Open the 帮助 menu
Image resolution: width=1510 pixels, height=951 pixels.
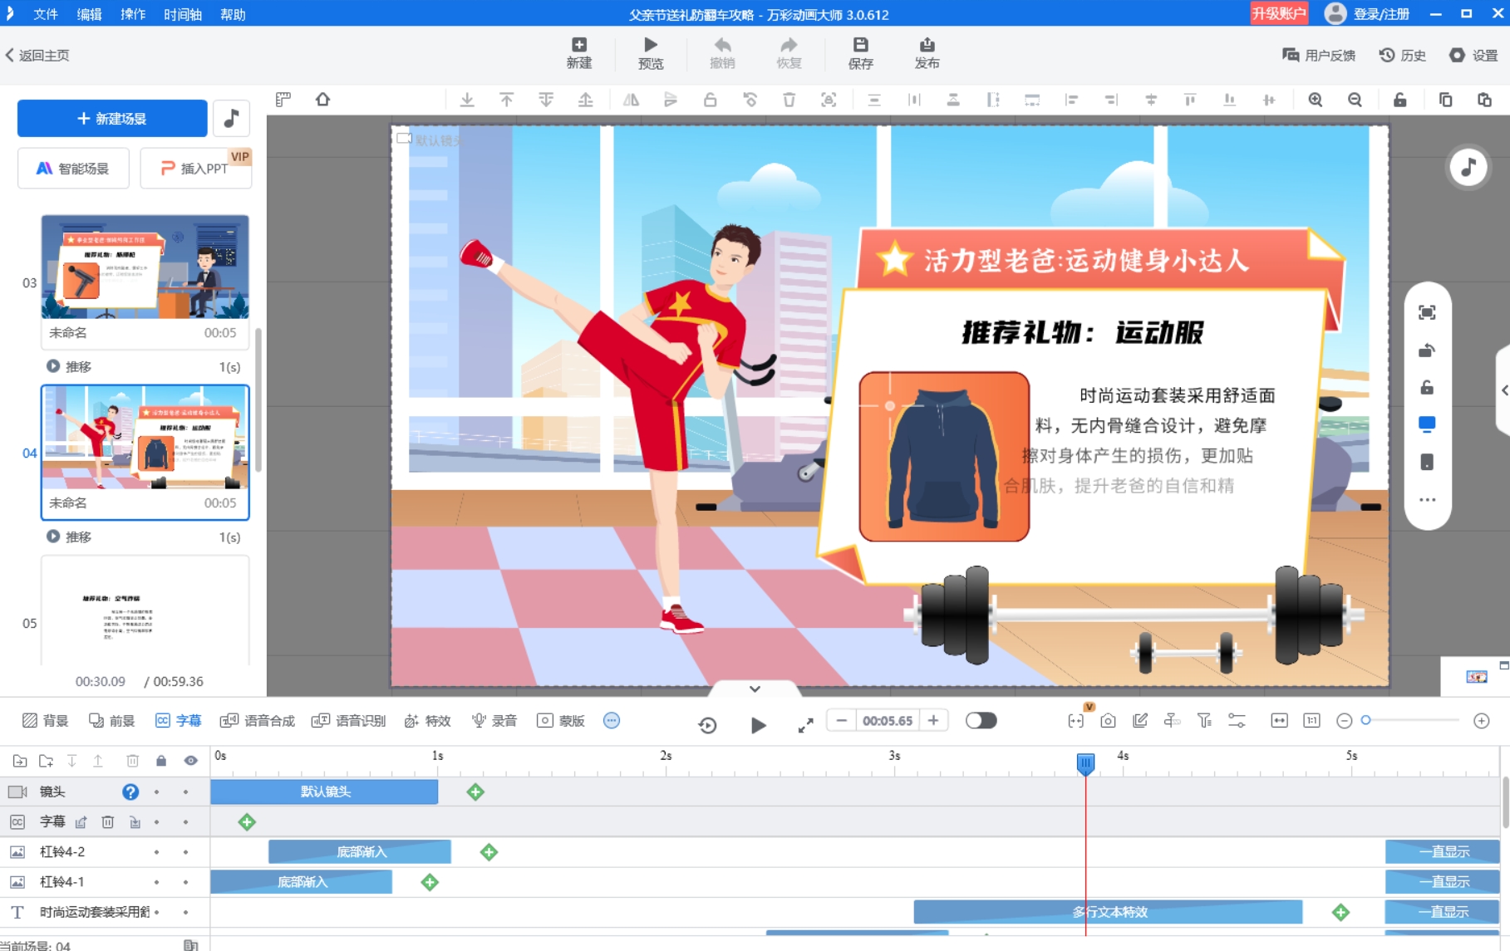[233, 14]
